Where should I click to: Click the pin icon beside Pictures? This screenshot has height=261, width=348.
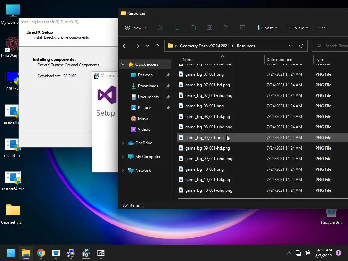point(168,108)
